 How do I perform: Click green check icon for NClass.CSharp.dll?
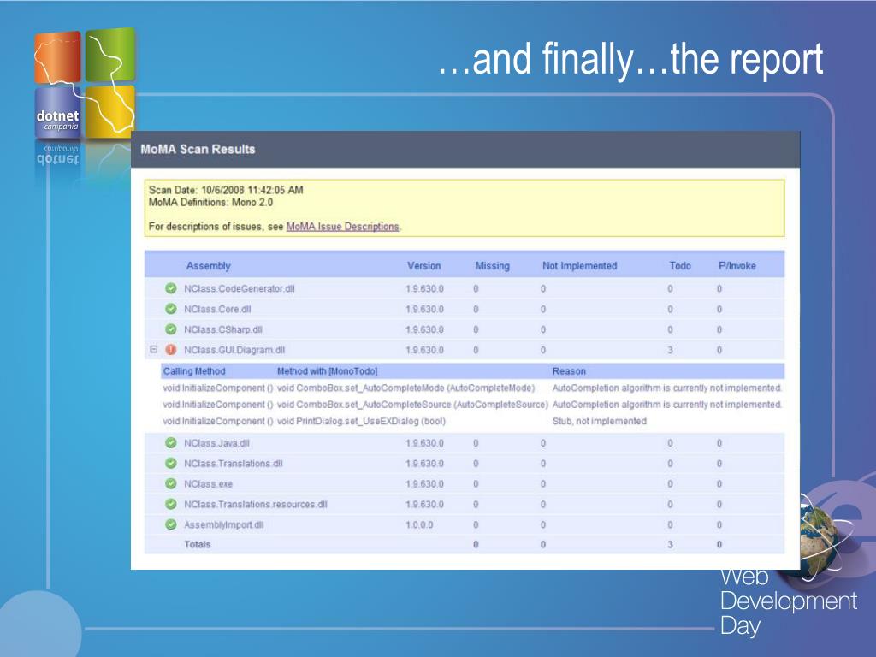click(x=171, y=329)
